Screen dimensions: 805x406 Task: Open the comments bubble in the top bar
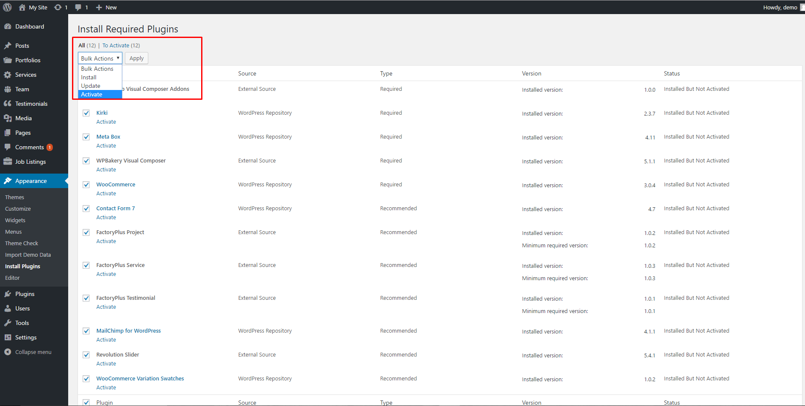click(78, 7)
